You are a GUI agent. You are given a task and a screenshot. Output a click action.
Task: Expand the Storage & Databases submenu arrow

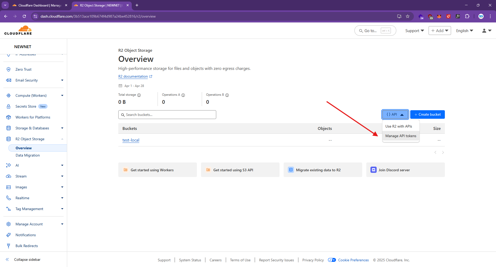pos(62,128)
